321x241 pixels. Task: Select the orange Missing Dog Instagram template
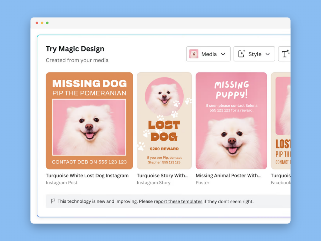tap(89, 121)
